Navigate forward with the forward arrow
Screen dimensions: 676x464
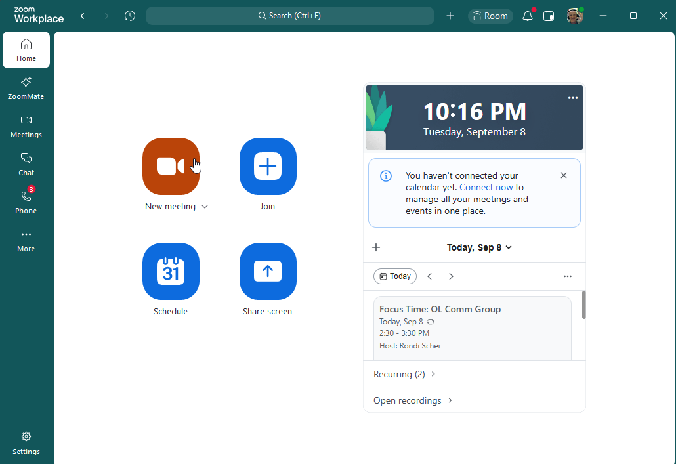106,16
